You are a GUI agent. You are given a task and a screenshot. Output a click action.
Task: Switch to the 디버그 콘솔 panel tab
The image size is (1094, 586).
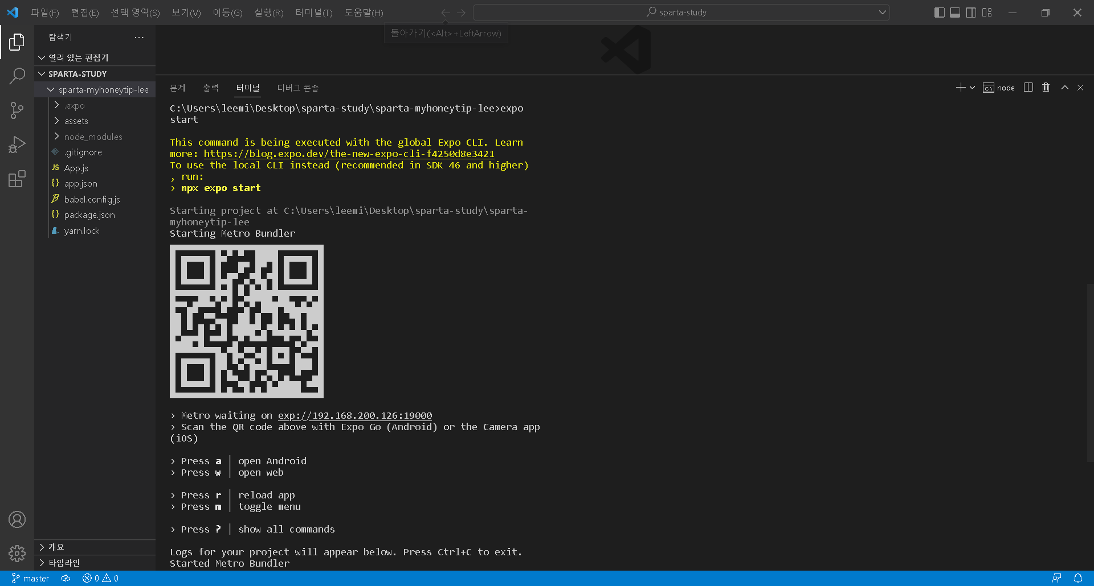point(298,88)
